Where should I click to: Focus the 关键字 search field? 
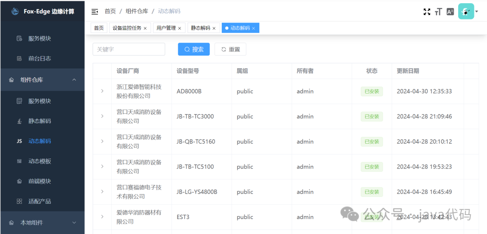[x=129, y=49]
